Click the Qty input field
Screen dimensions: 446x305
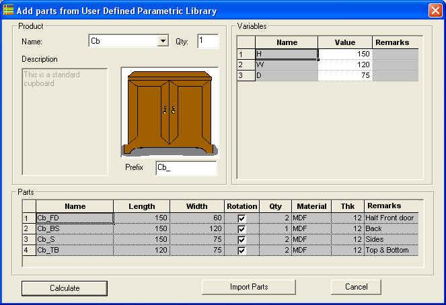click(x=208, y=42)
